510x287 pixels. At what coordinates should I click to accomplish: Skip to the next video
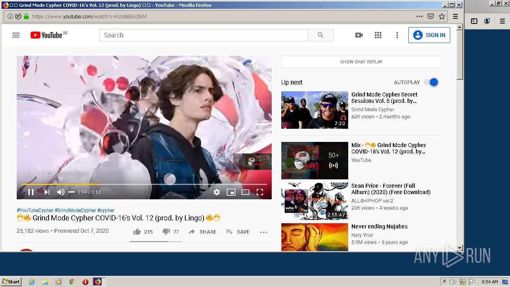47,192
